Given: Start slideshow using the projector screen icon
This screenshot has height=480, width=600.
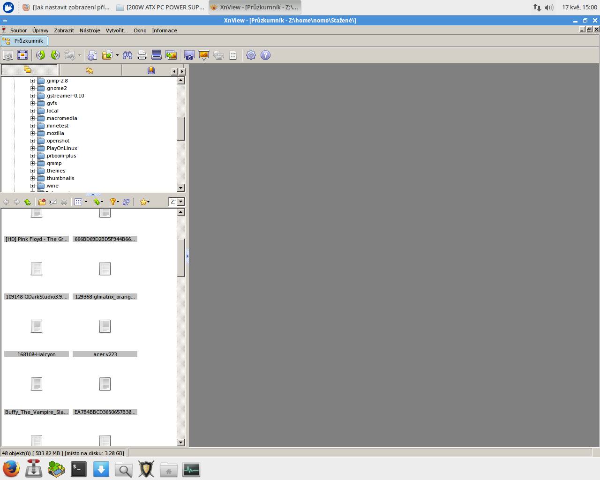Looking at the screenshot, I should [204, 55].
